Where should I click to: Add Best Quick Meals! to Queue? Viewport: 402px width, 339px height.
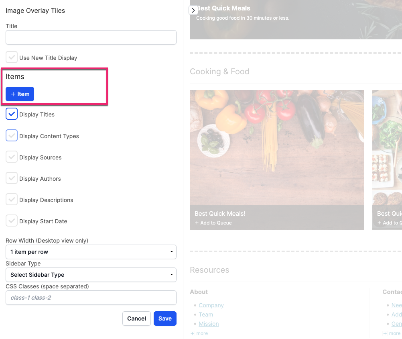click(213, 223)
